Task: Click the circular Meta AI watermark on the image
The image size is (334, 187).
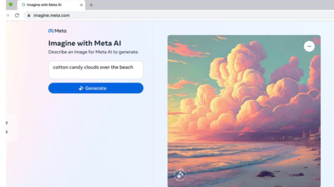Action: 180,174
